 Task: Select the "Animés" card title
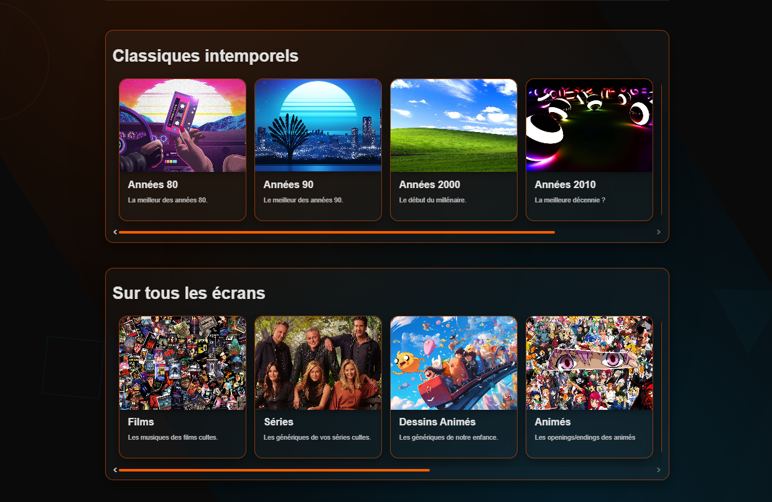pyautogui.click(x=553, y=422)
